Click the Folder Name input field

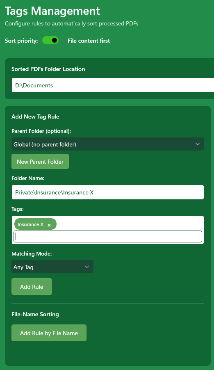click(x=107, y=192)
